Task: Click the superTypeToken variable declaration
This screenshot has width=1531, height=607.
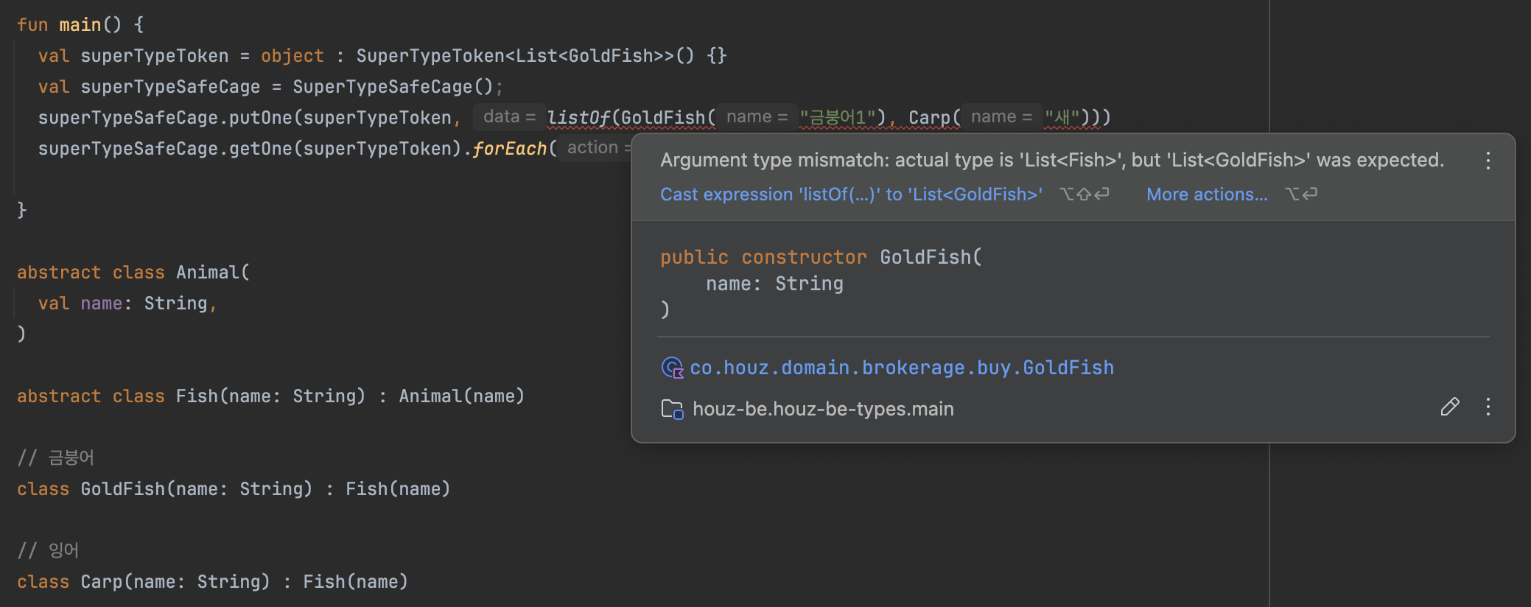Action: tap(155, 56)
